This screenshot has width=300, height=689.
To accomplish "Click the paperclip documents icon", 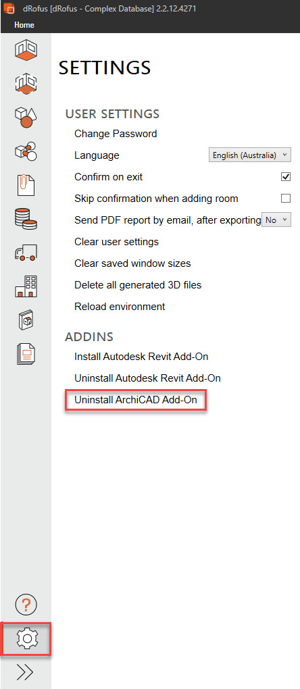I will (26, 184).
